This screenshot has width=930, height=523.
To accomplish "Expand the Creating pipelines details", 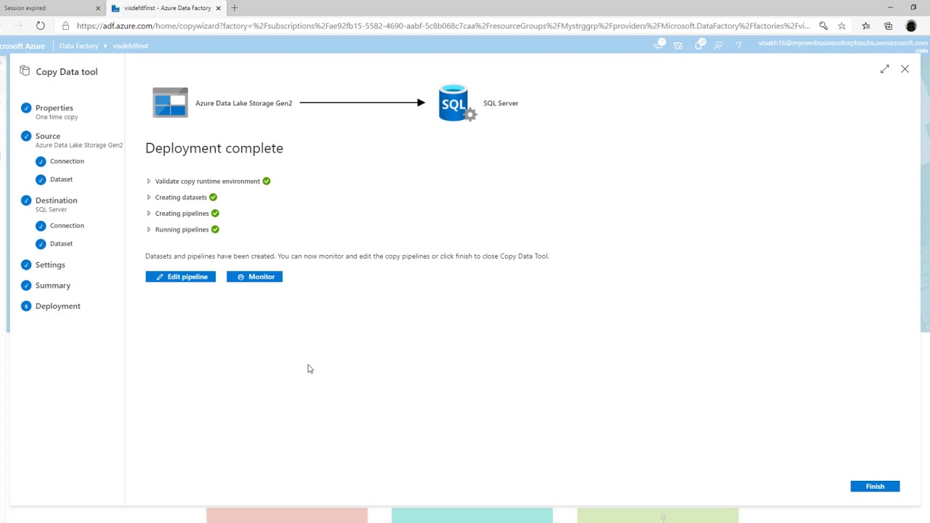I will (149, 214).
